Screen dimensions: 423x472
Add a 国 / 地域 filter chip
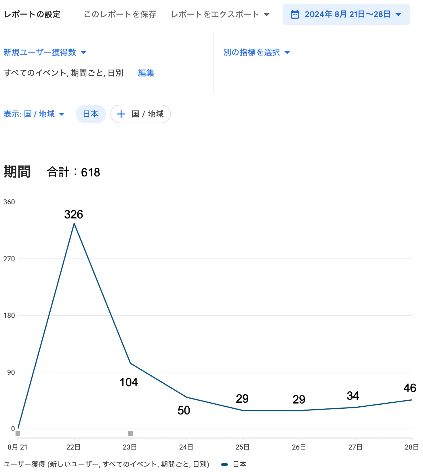click(x=141, y=114)
